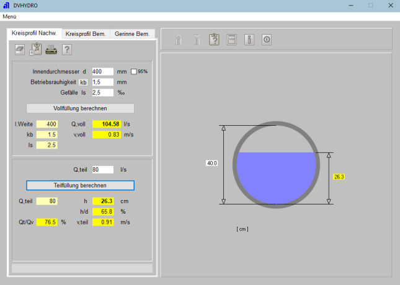Click the question mark icon beside printer
The width and height of the screenshot is (400, 285).
pos(67,50)
